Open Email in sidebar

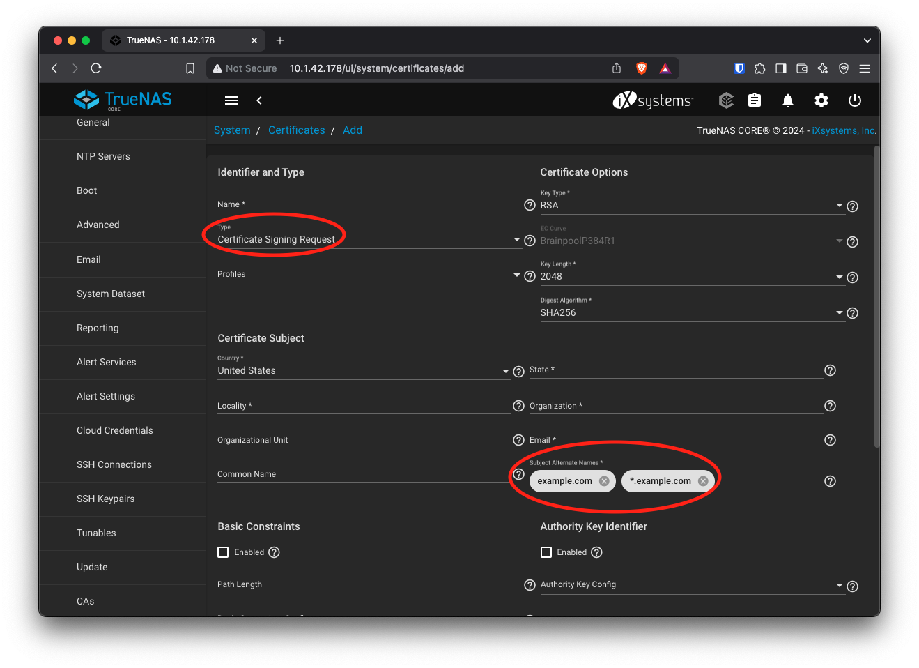123,259
